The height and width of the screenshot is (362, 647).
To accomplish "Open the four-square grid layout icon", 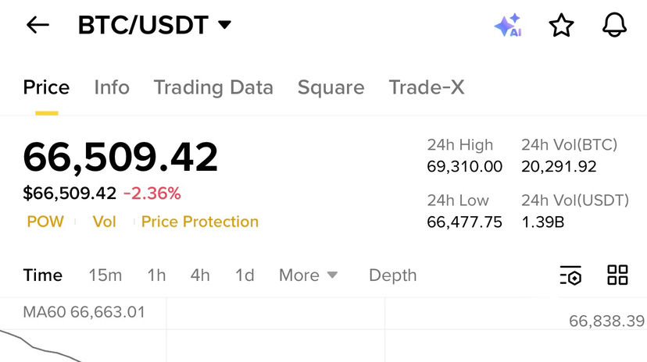I will 618,275.
